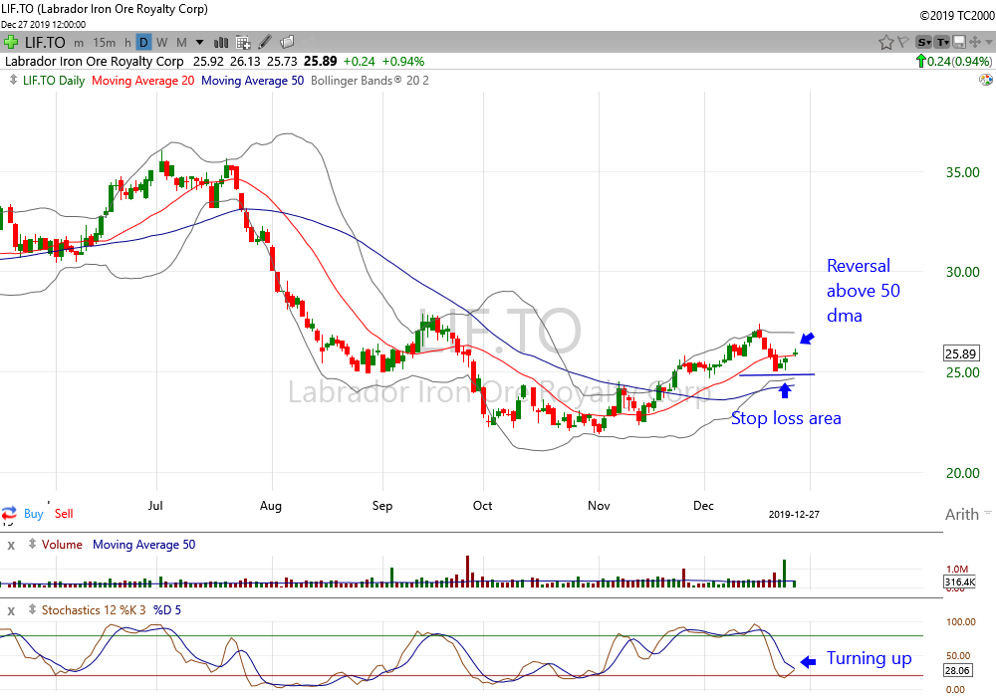Click the reorder arrows beside Stochastics

32,609
